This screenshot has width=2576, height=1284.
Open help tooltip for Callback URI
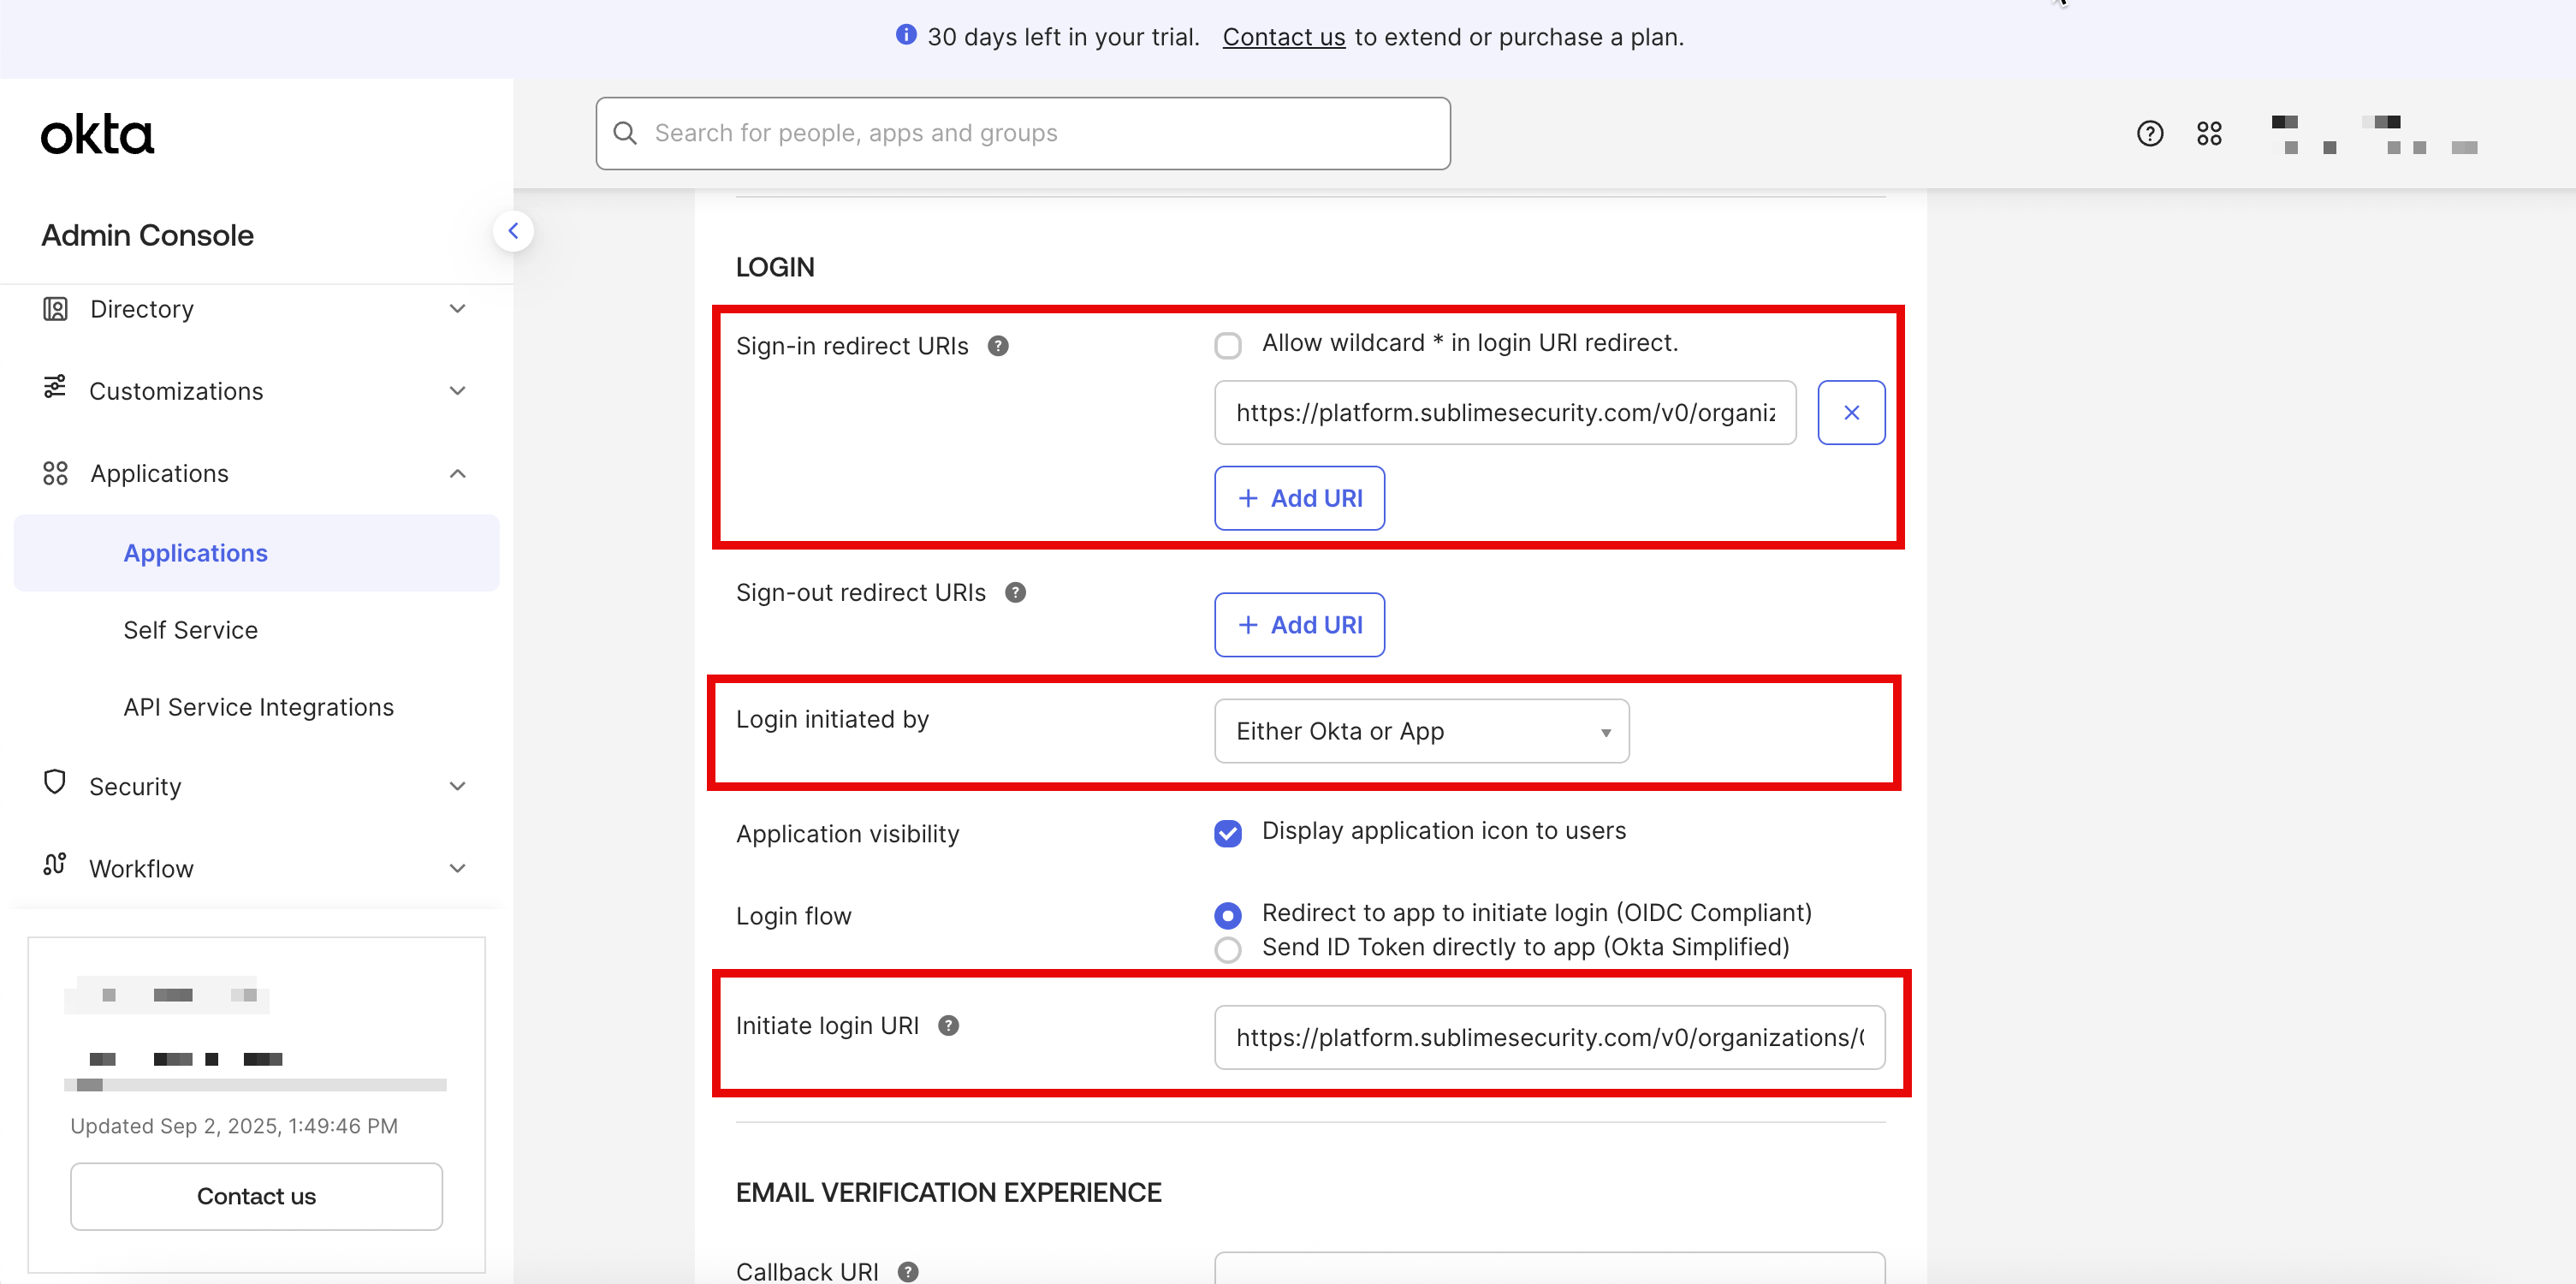coord(908,1272)
